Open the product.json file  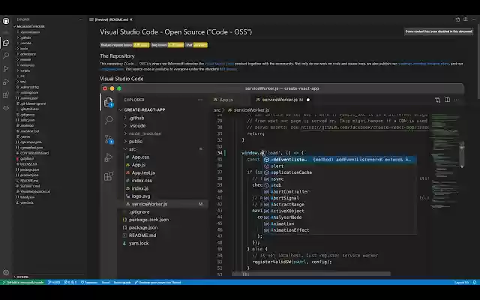(x=29, y=175)
